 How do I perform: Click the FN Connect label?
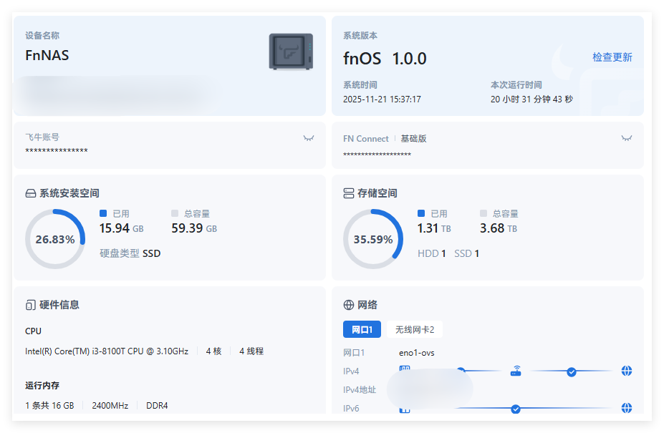[x=366, y=139]
